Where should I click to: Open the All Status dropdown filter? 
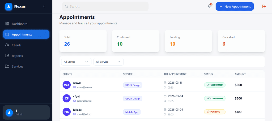(76, 62)
